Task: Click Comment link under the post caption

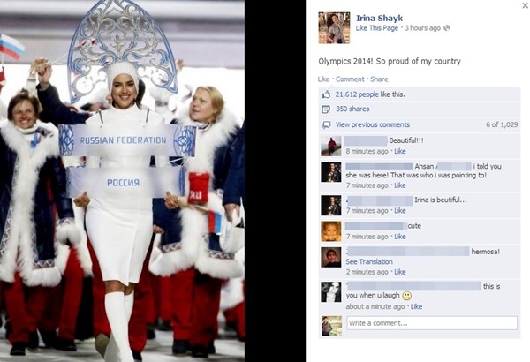Action: tap(350, 79)
